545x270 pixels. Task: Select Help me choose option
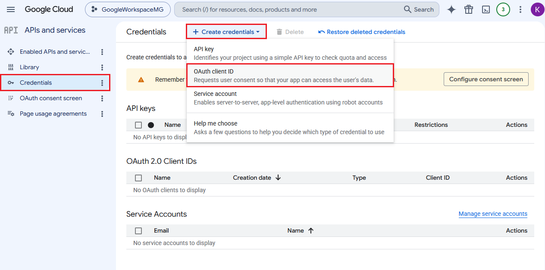[290, 128]
